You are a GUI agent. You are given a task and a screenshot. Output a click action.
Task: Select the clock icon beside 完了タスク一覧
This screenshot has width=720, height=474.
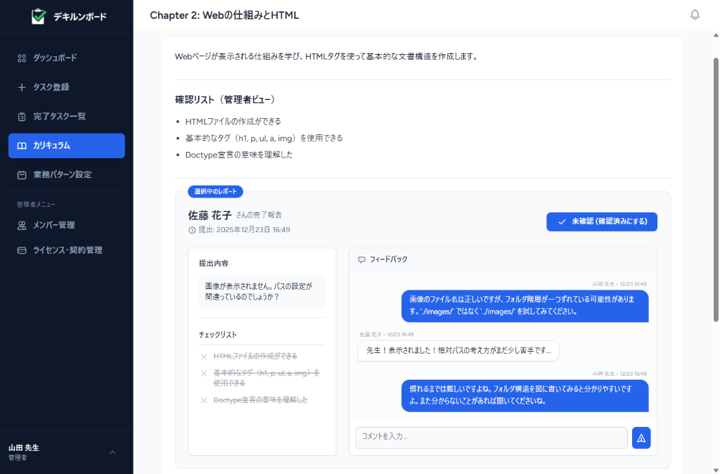(22, 116)
